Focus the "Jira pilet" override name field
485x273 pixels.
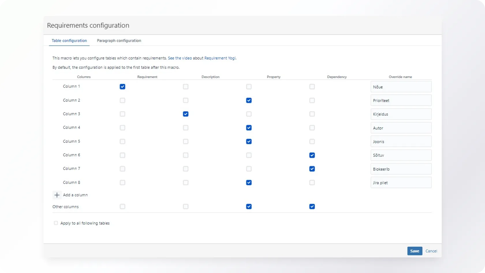click(x=401, y=183)
